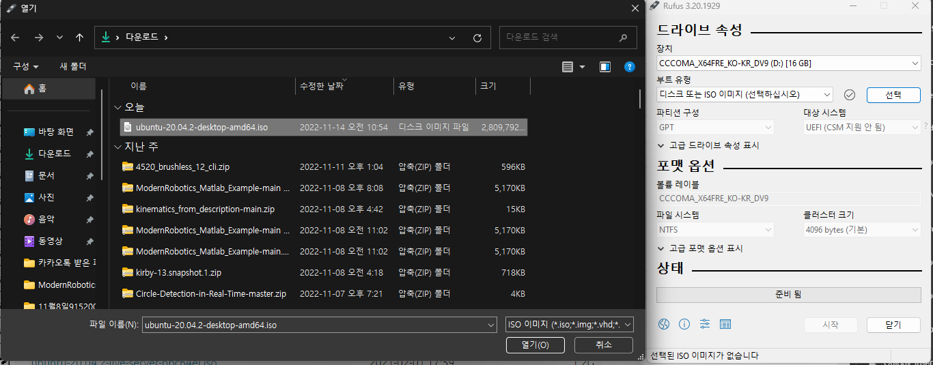Click the 취소 button
The height and width of the screenshot is (365, 933).
tap(604, 345)
